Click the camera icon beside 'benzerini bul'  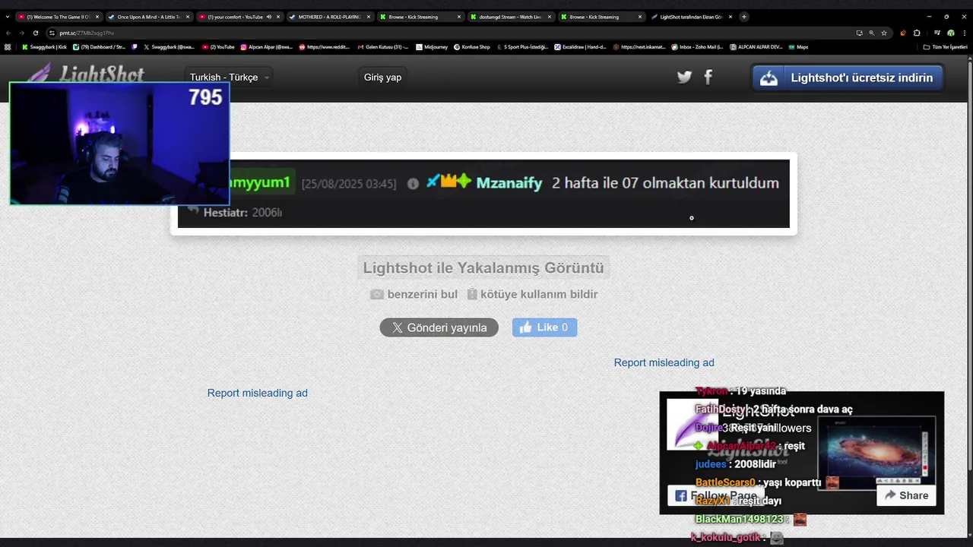[376, 294]
